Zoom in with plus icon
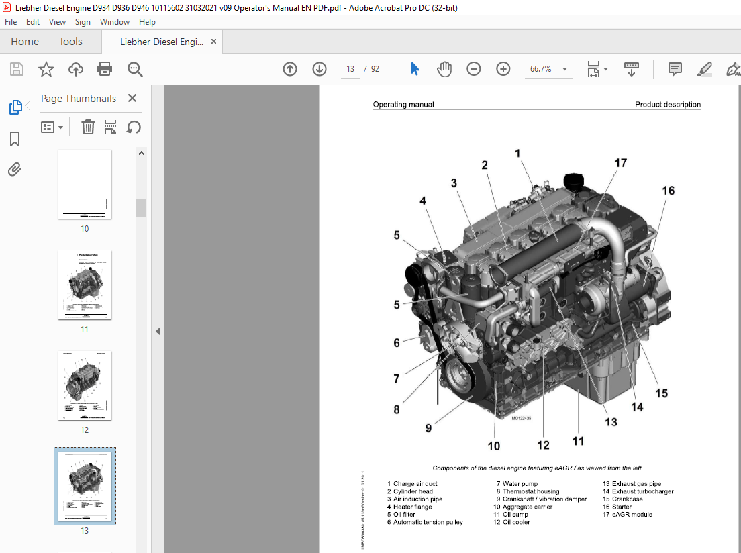This screenshot has height=553, width=741. pos(503,70)
